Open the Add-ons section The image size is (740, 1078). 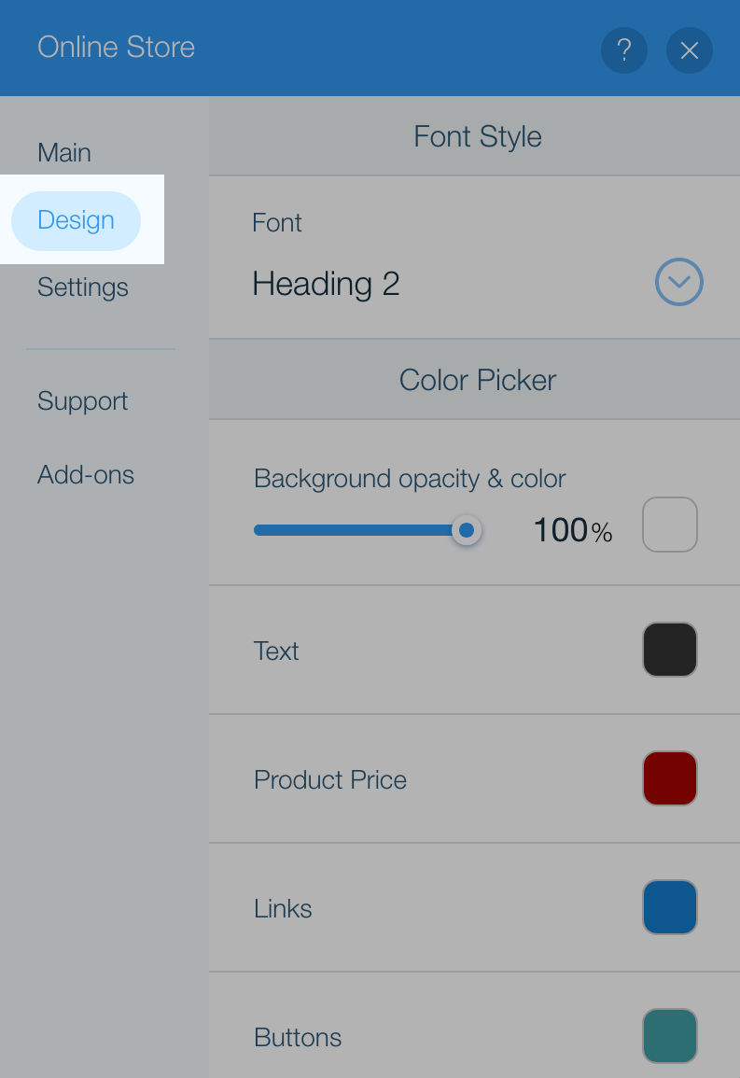86,474
